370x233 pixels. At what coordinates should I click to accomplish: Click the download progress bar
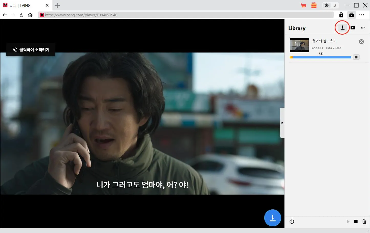[321, 57]
